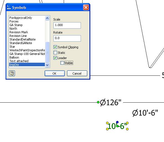Uncheck the Leader checkbox
Screen dimensions: 164x142
pos(55,58)
